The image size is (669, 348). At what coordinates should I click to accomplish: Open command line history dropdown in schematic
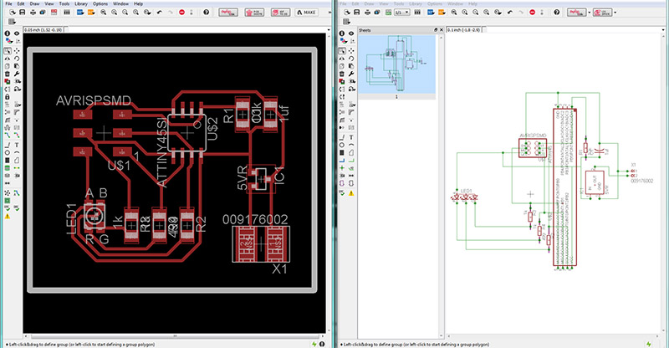[x=664, y=30]
